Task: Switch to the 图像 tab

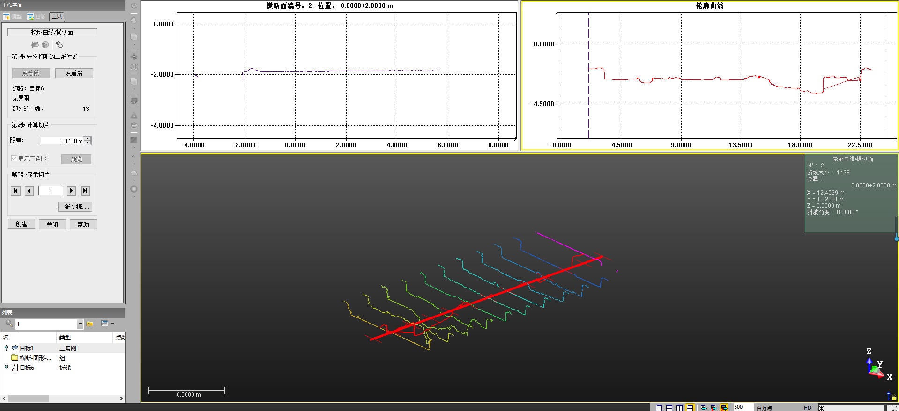Action: pyautogui.click(x=36, y=16)
